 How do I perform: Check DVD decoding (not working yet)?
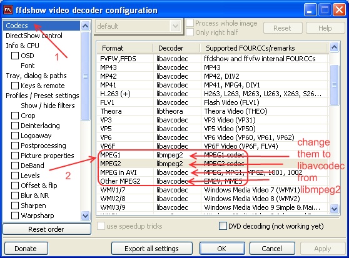[x=223, y=226]
